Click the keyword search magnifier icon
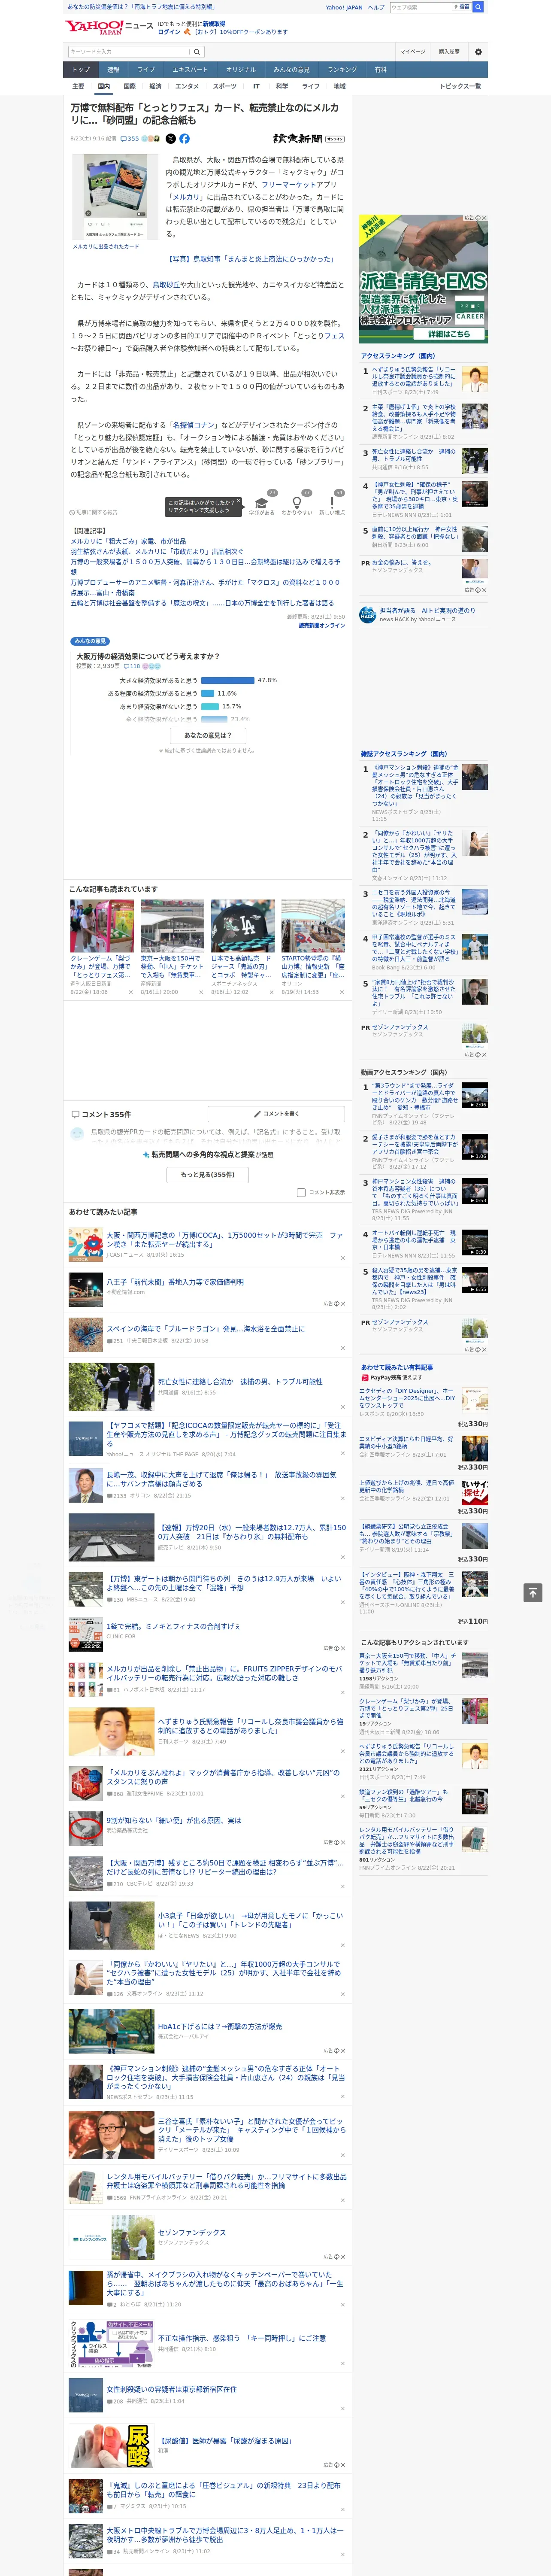This screenshot has width=551, height=2576. point(197,52)
